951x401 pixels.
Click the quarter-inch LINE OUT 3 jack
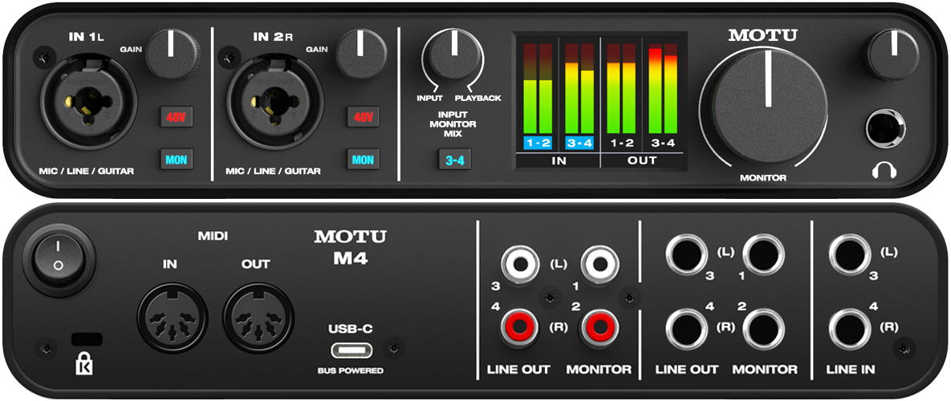[685, 255]
